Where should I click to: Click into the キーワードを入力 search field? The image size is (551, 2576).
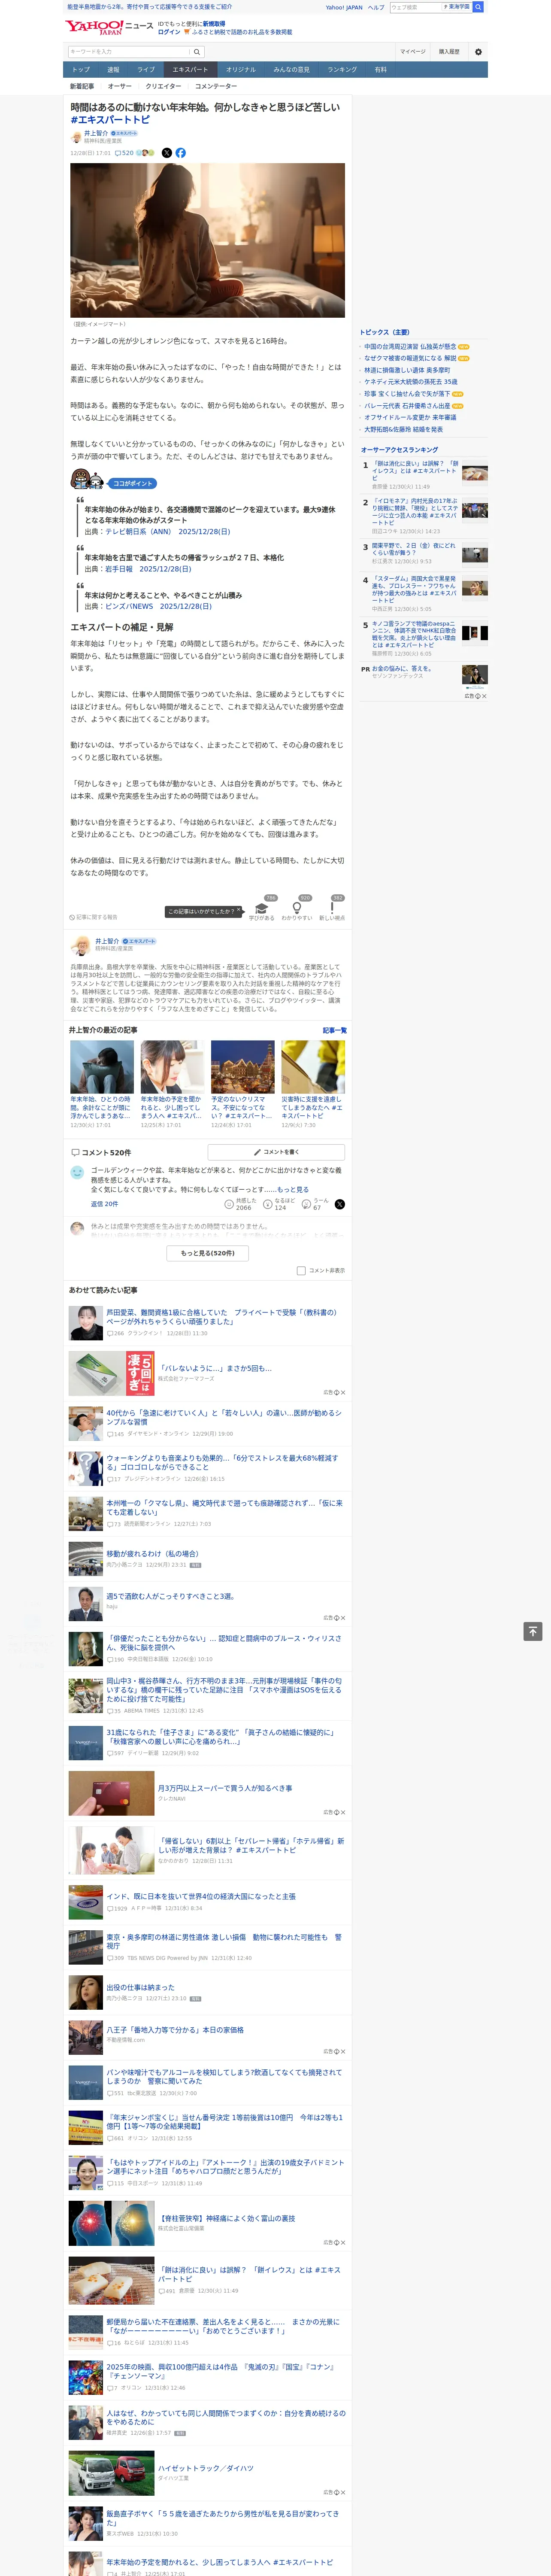click(129, 52)
